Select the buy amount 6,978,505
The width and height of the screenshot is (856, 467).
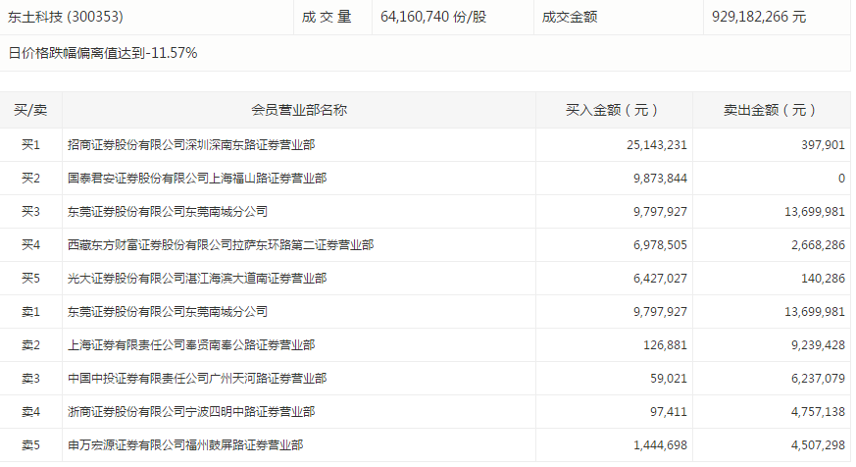click(x=660, y=244)
